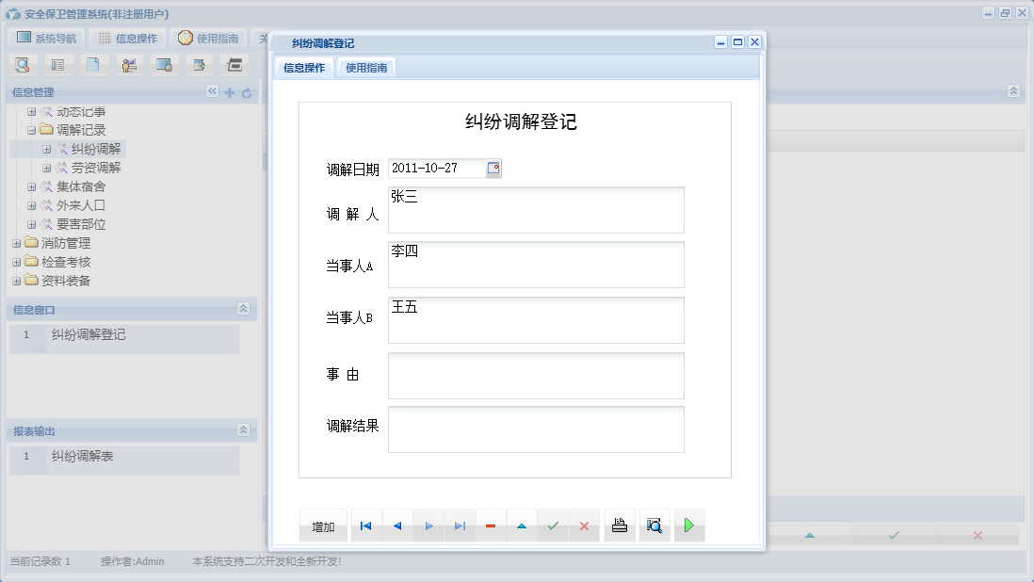The width and height of the screenshot is (1034, 582).
Task: Click inside the 事由 input field
Action: point(535,375)
